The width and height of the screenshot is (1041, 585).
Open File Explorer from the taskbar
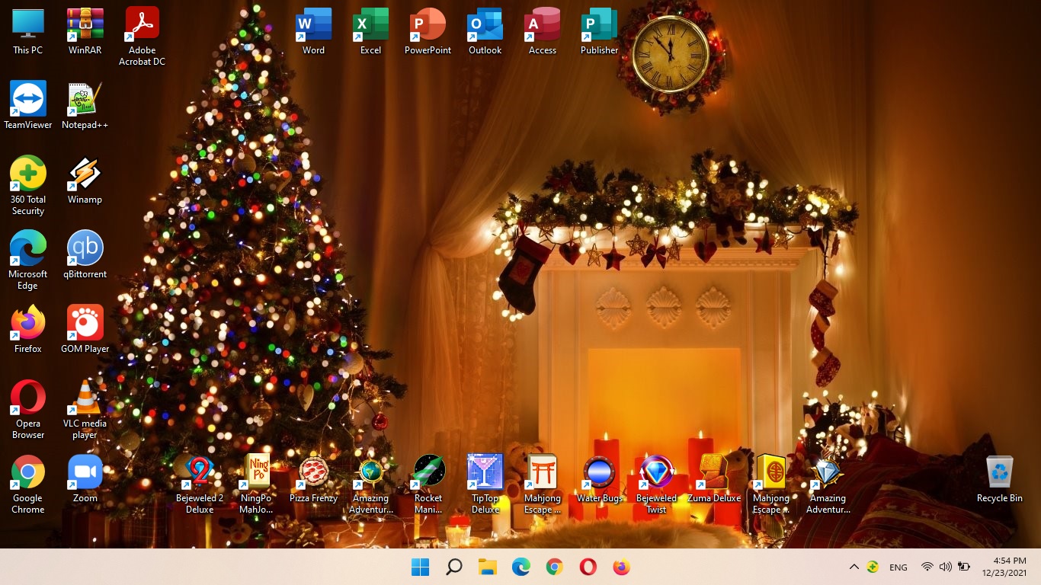tap(487, 567)
